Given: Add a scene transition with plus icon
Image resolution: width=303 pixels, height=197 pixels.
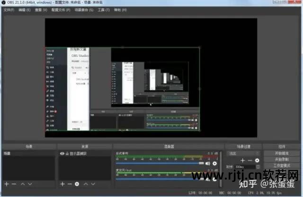Looking at the screenshot, I should [243, 160].
